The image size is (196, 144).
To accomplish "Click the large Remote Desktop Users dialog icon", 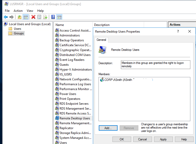I will pos(102,50).
